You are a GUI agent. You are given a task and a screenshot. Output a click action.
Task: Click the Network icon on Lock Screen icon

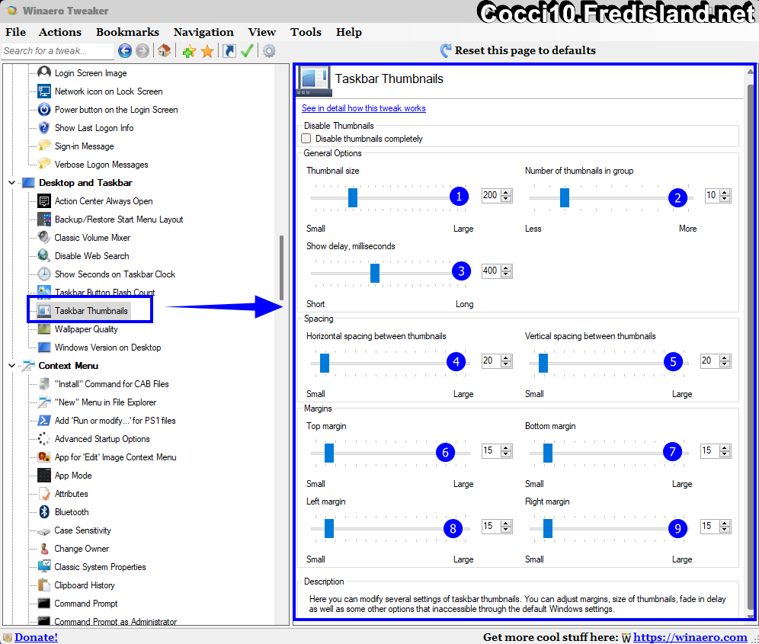[44, 91]
